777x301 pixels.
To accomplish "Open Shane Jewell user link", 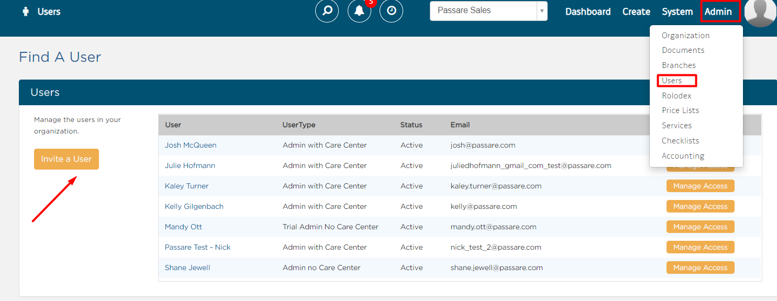I will [187, 267].
